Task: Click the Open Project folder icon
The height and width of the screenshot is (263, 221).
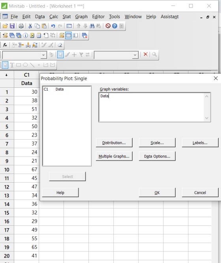Action: coord(5,26)
